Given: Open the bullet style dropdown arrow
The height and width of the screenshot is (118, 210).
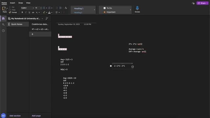Looking at the screenshot, I should click(47, 8).
